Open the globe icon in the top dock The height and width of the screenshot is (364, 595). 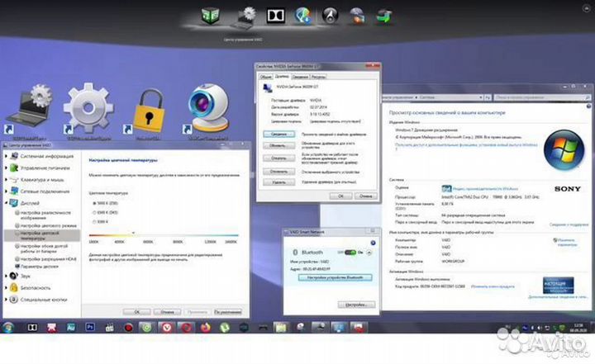coord(302,17)
